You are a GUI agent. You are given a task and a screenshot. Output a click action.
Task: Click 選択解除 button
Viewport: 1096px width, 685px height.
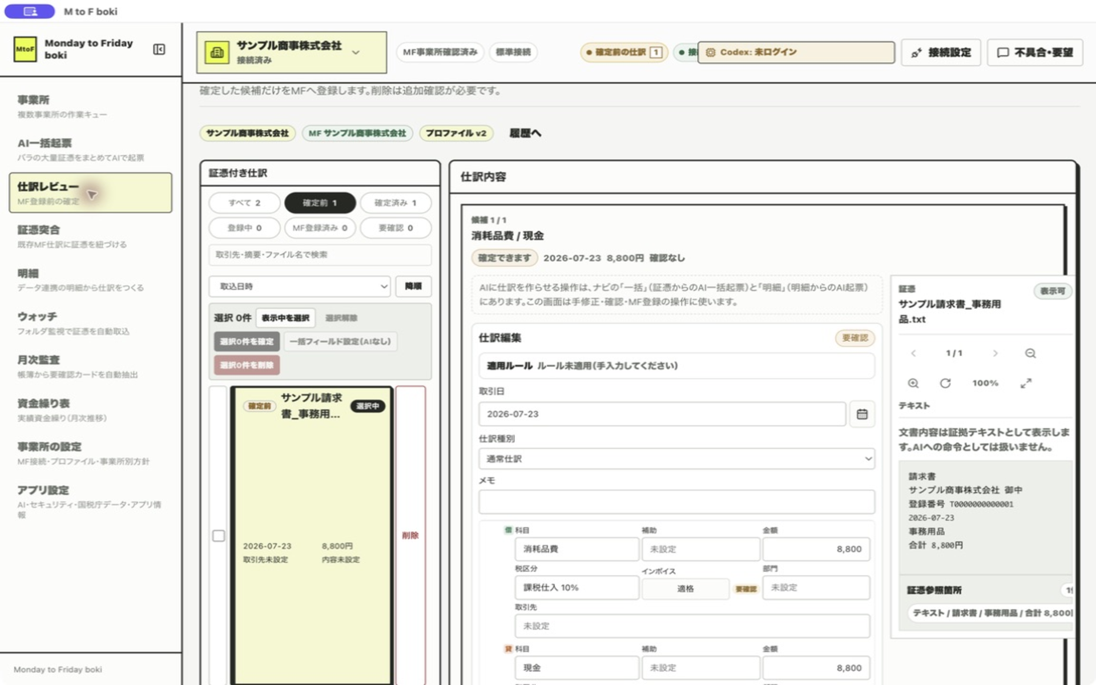341,318
